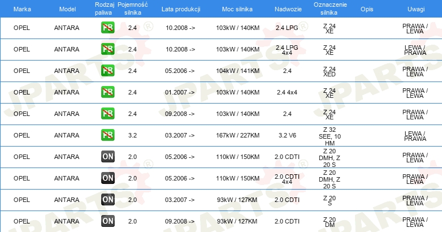Viewport: 442px width, 232px height.
Task: Select the 167kW / 227KM power cell
Action: coord(237,135)
